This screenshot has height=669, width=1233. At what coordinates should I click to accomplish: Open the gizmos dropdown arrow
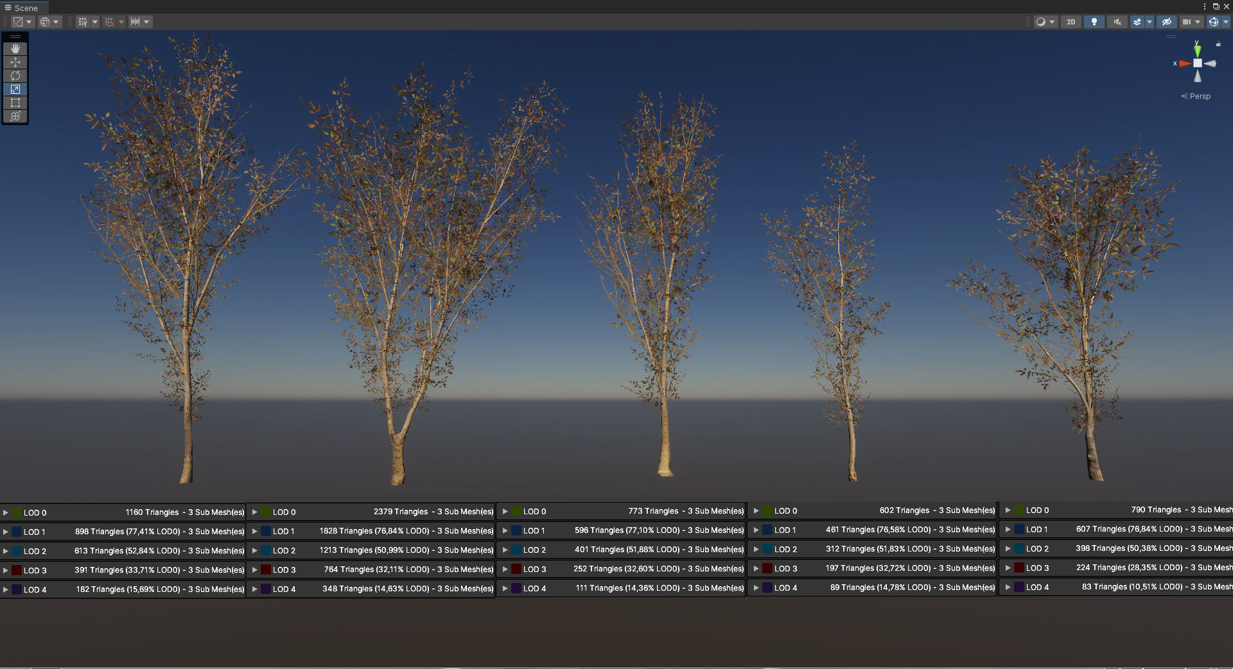[1224, 21]
